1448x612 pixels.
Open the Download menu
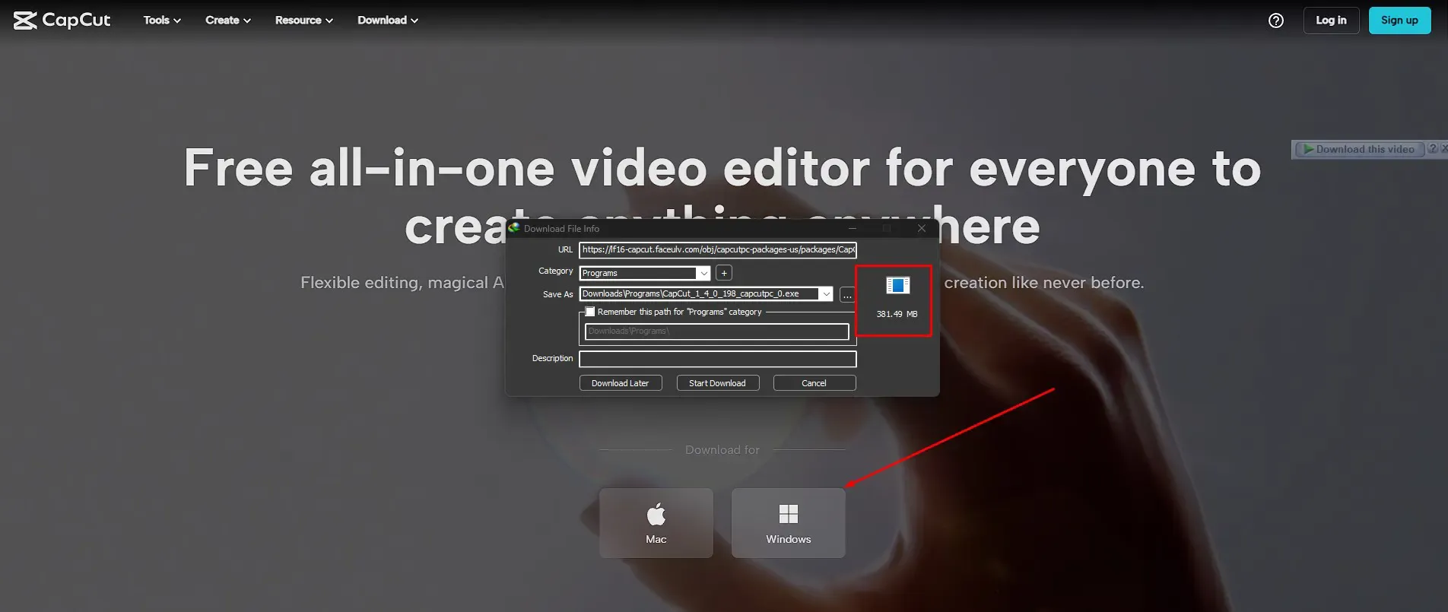(x=388, y=21)
